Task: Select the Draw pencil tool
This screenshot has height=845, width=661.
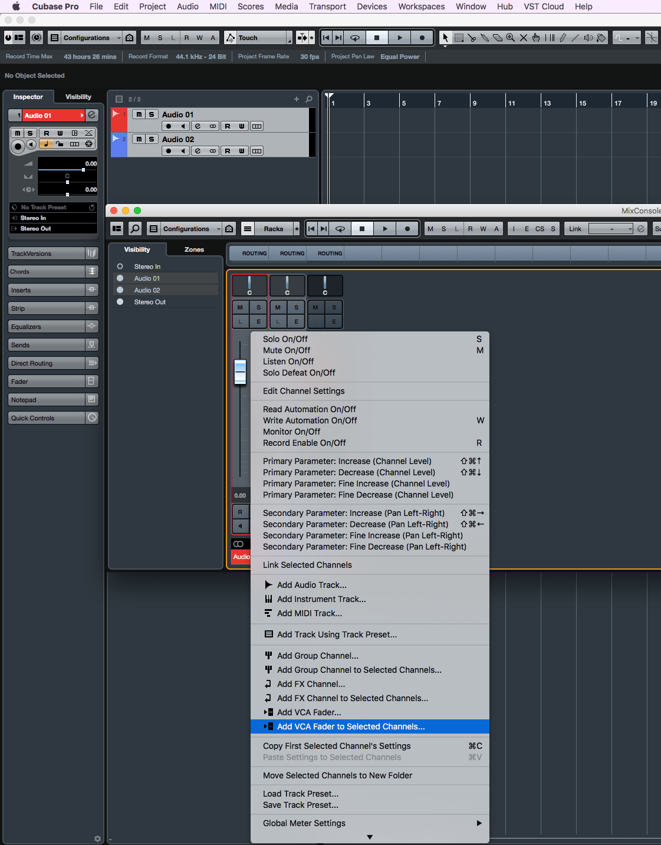Action: click(563, 38)
